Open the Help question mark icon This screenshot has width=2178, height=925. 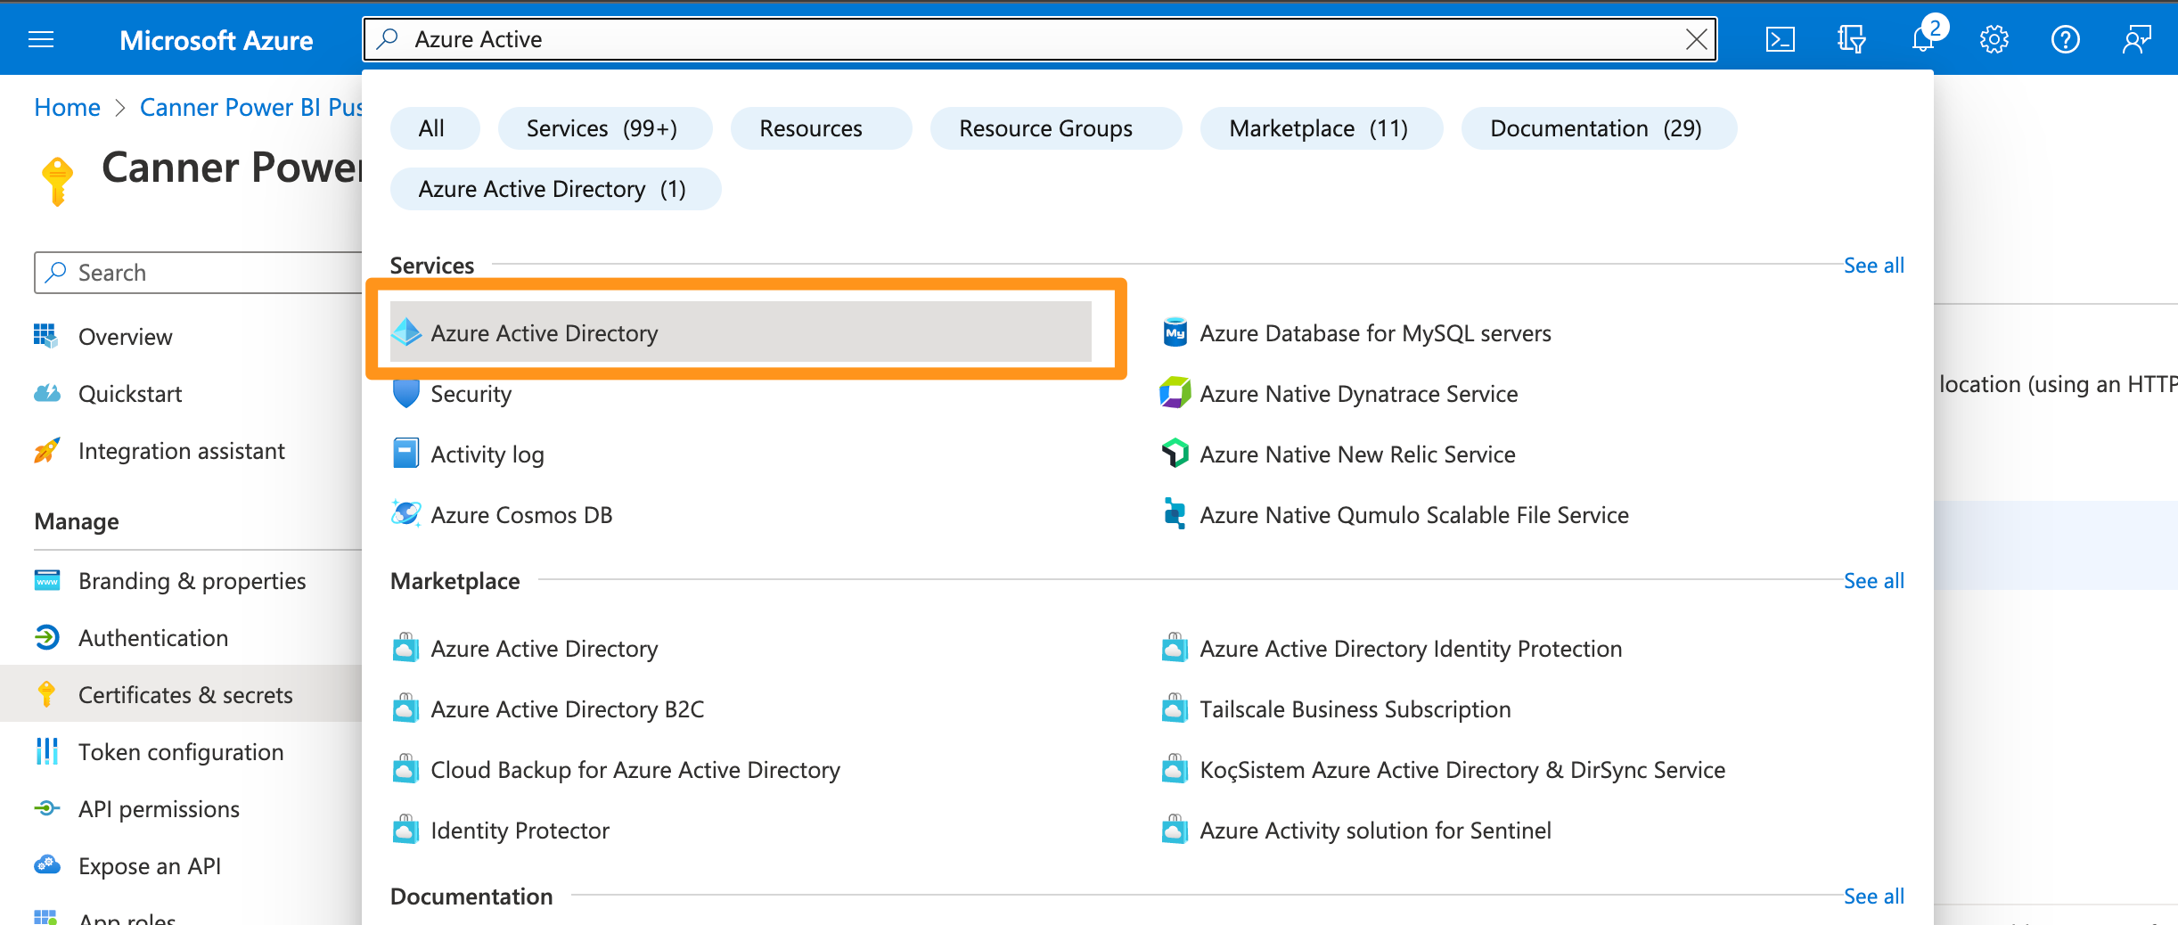pyautogui.click(x=2065, y=39)
